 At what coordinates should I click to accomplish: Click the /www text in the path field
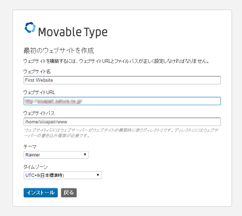pos(62,122)
